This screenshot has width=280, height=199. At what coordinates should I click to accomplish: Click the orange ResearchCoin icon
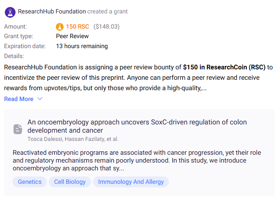click(60, 27)
